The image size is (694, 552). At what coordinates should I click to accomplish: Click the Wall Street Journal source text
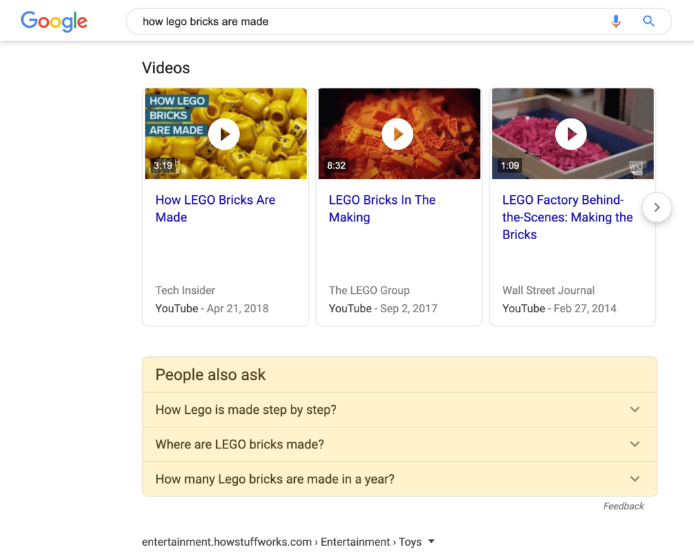tap(548, 290)
